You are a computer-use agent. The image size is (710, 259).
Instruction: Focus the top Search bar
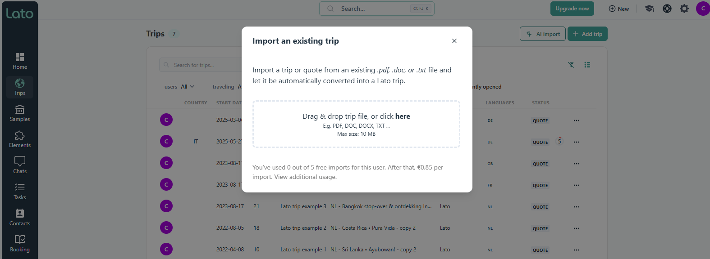[x=376, y=9]
